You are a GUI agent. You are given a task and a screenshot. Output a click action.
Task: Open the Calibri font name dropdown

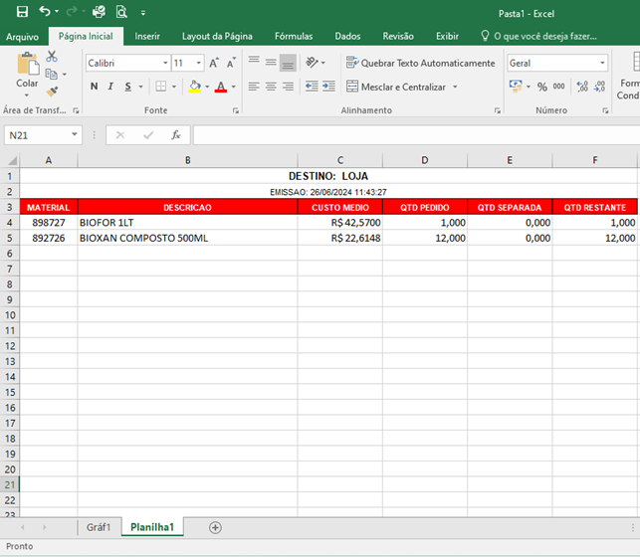165,64
